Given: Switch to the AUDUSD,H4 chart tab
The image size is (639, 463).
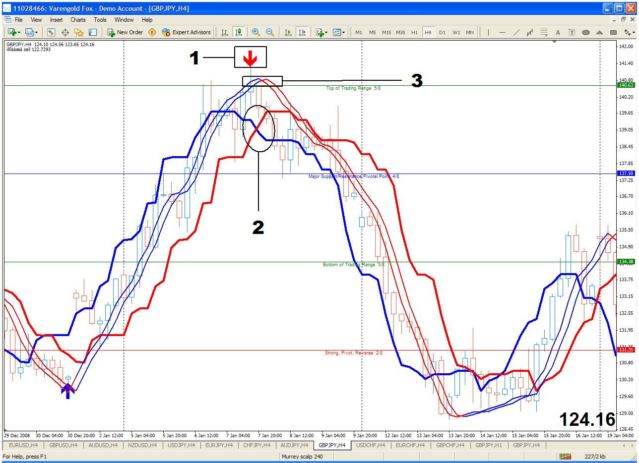Looking at the screenshot, I should click(x=103, y=445).
